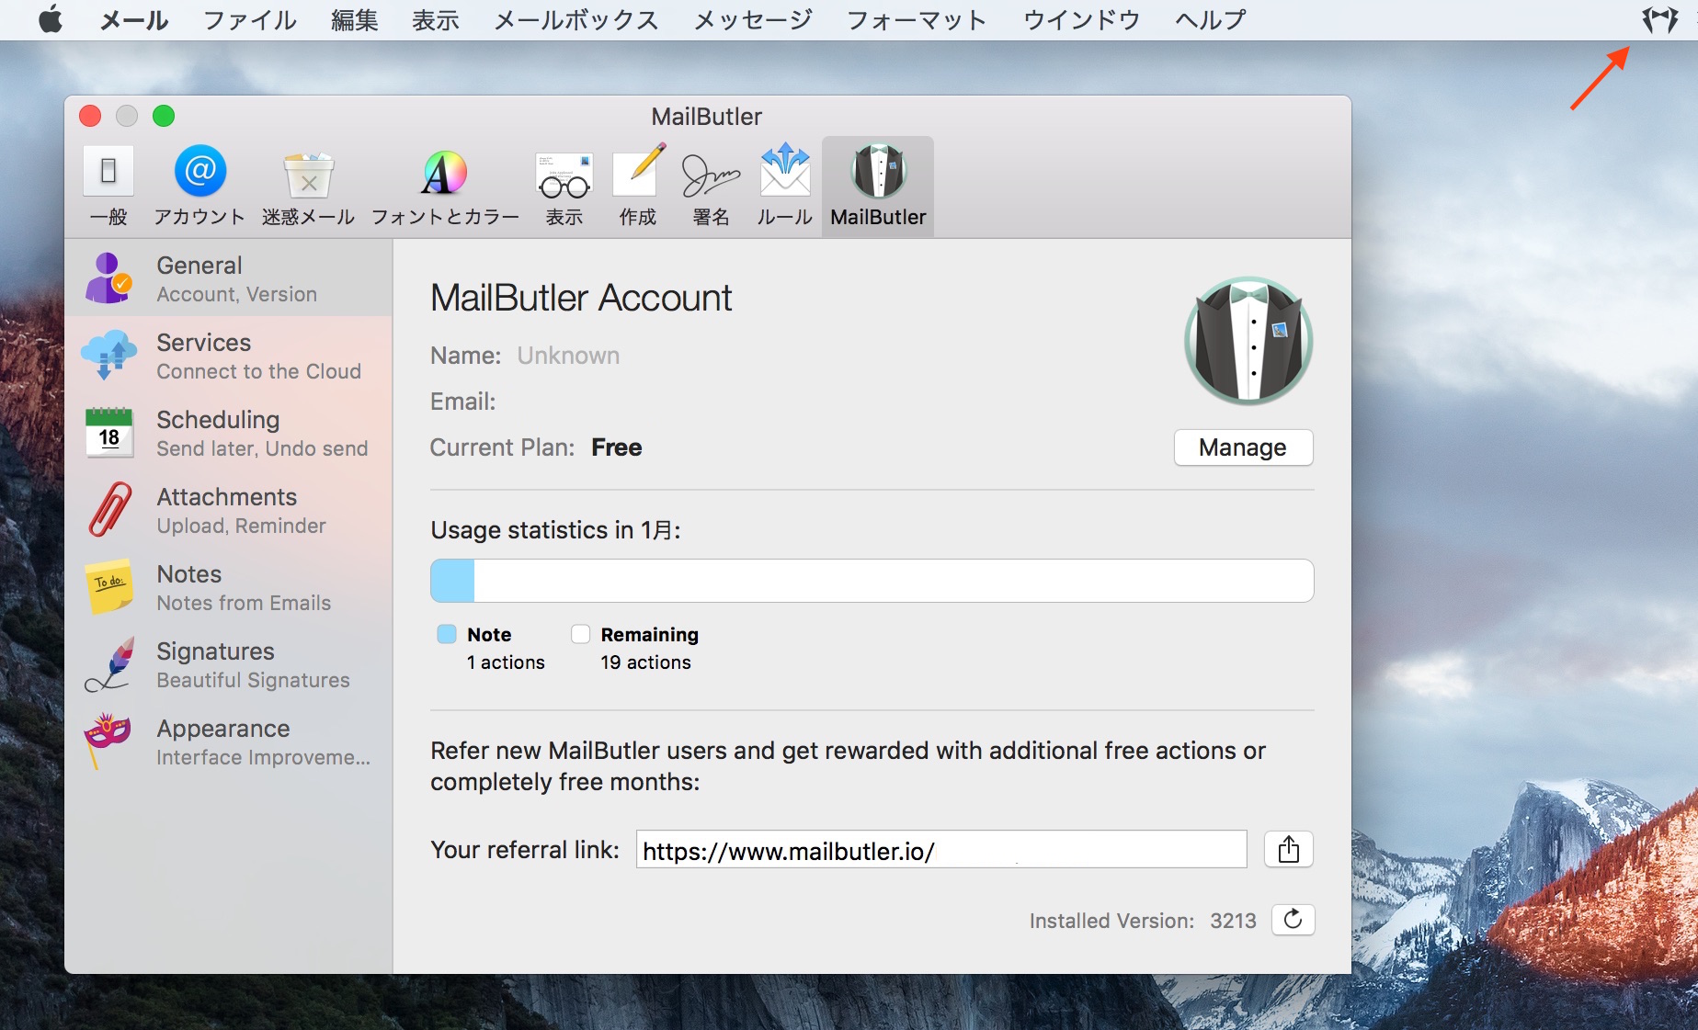1698x1030 pixels.
Task: Open Signatures Beautiful Signatures settings
Action: click(229, 664)
